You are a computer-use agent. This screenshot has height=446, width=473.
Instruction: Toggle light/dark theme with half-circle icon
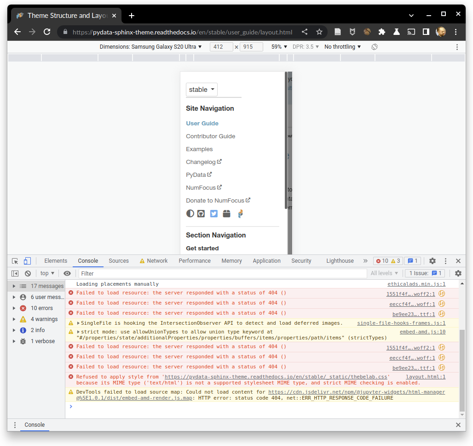click(190, 214)
